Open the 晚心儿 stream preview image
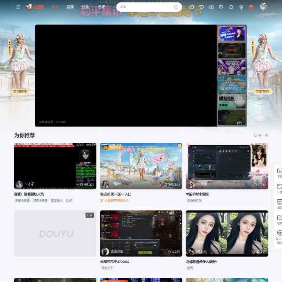The height and width of the screenshot is (282, 282). (227, 234)
